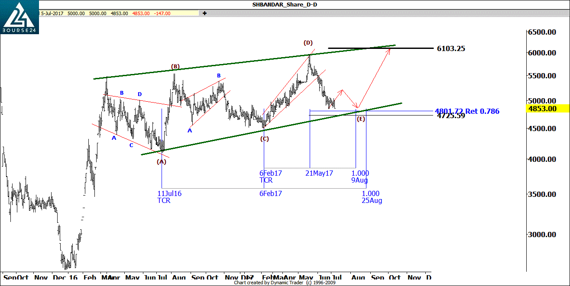Click the -147.00 change value
Image resolution: width=570 pixels, height=286 pixels.
[162, 13]
